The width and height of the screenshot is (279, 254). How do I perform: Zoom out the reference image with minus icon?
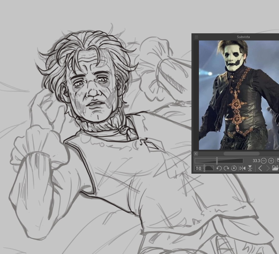click(264, 161)
